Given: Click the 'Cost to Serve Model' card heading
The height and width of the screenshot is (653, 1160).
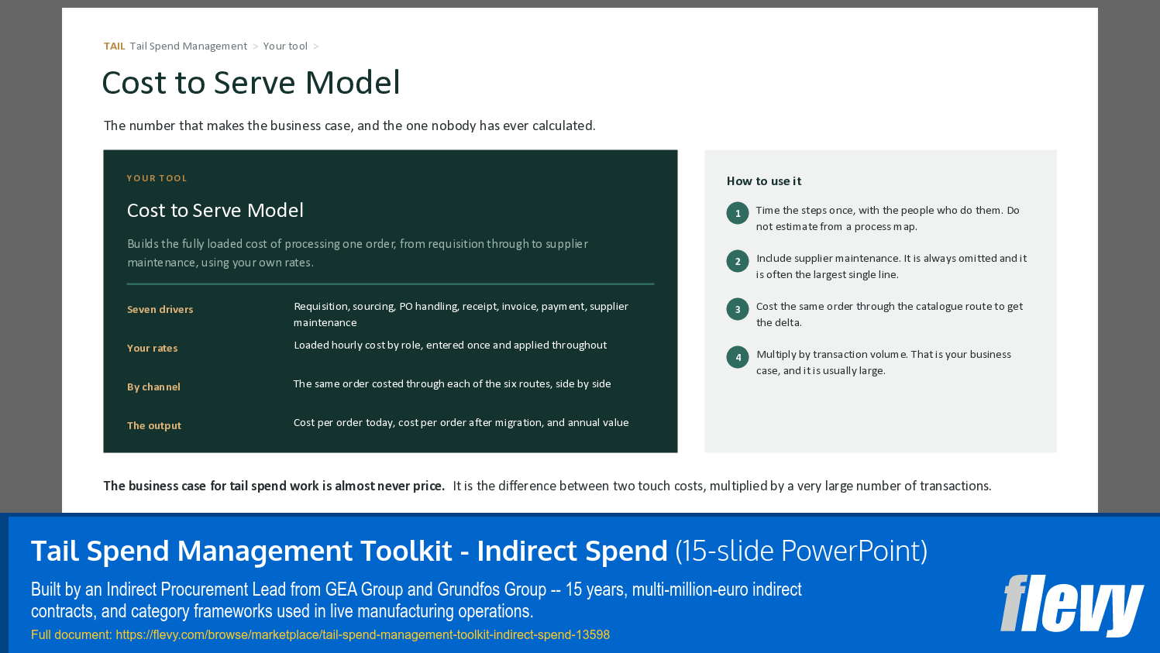Looking at the screenshot, I should [x=215, y=210].
